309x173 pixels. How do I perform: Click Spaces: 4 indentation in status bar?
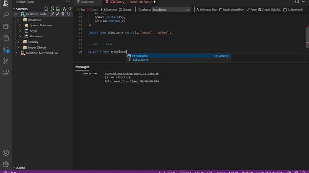pyautogui.click(x=185, y=172)
